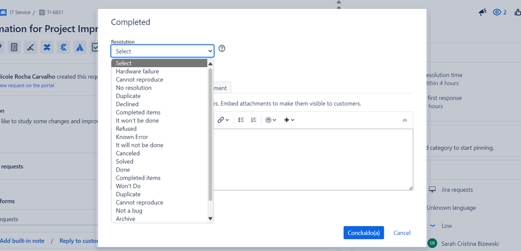Open the emoji dropdown arrow
This screenshot has height=251, width=521.
[x=275, y=120]
